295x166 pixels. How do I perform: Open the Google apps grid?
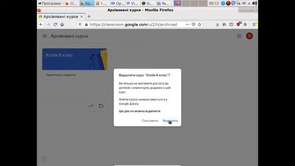[x=239, y=36]
